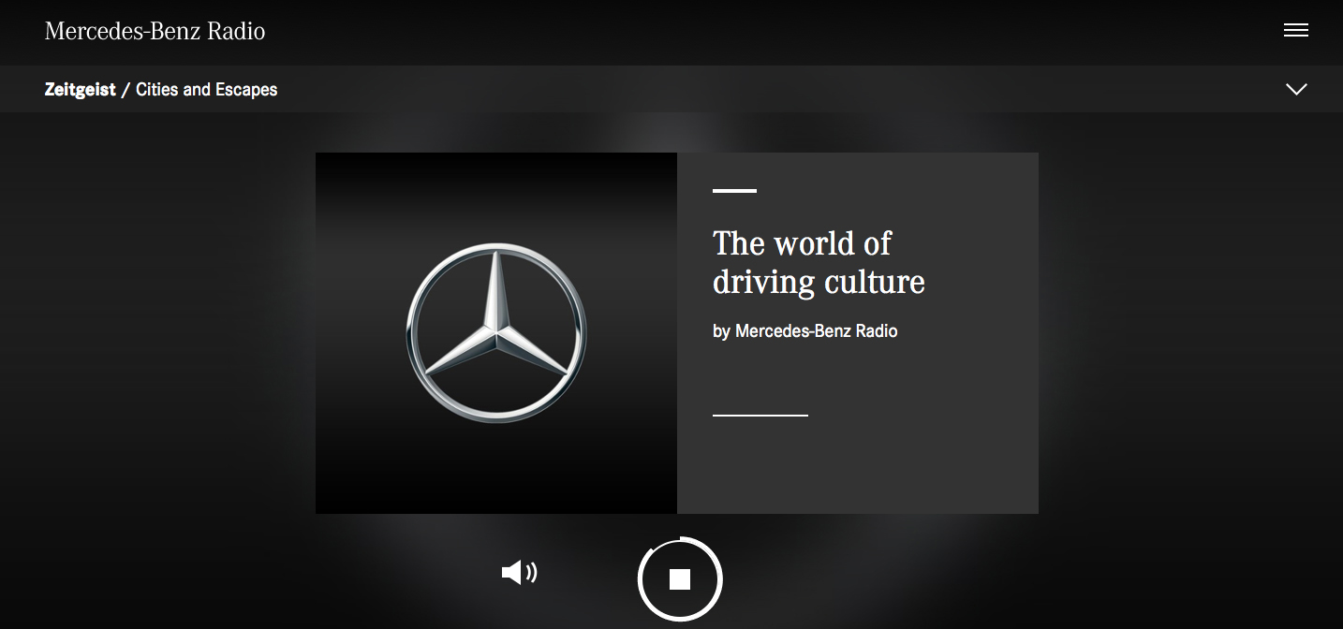Screen dimensions: 1343x629
Task: Select the Zeitgeist category in the breadcrumb
Action: (80, 90)
